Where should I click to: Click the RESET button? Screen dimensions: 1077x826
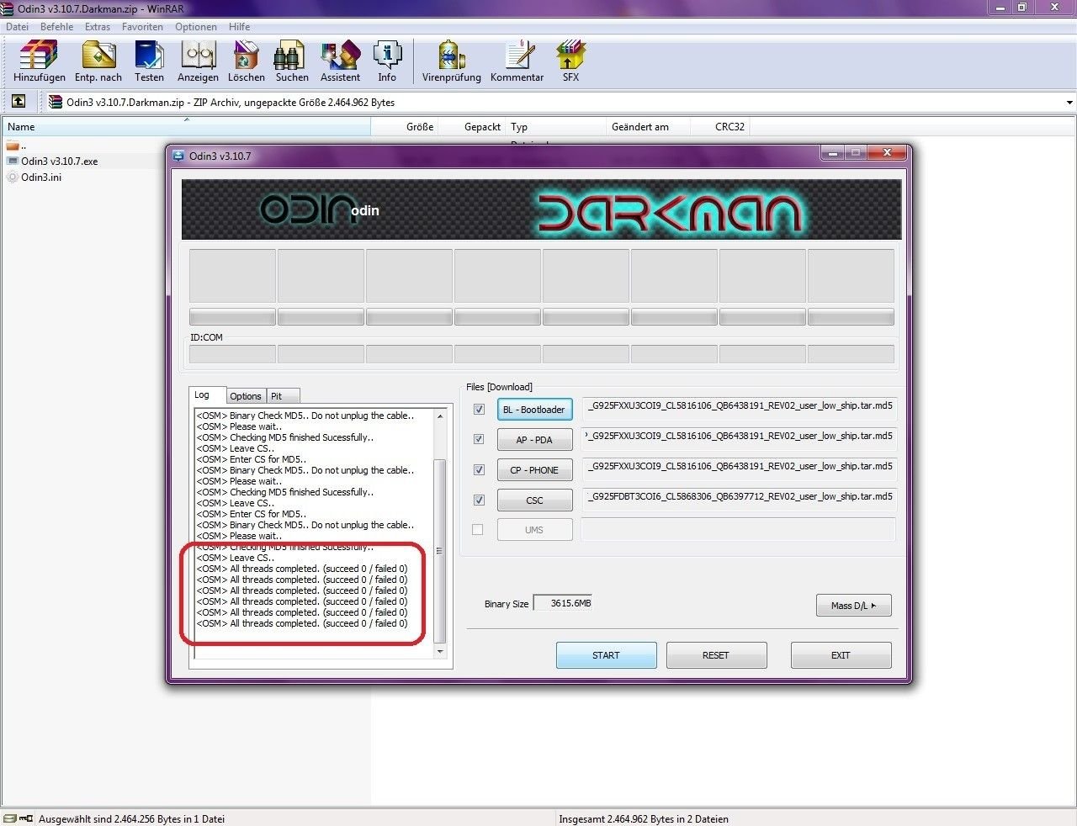(x=716, y=655)
